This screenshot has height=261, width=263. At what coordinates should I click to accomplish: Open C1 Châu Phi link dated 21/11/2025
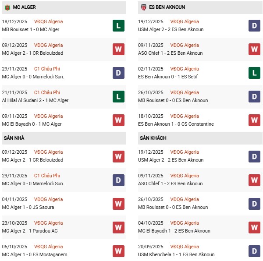pyautogui.click(x=46, y=92)
